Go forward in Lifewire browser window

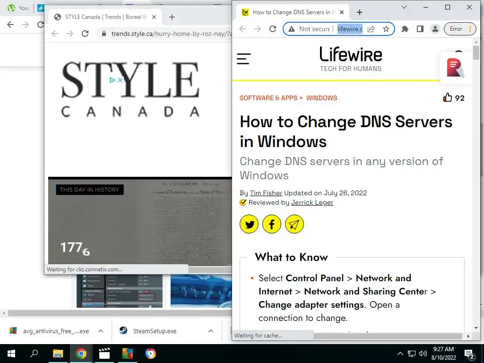point(258,29)
